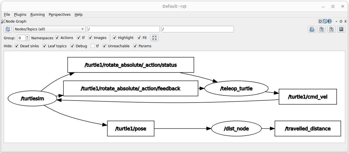Viewport: 349px width, 153px height.
Task: Decrease the Group namespace depth
Action: coord(27,39)
